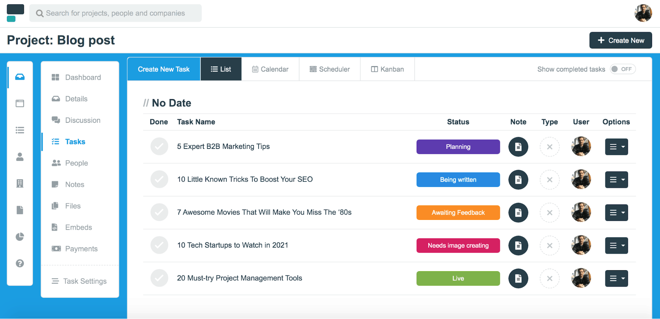Open options dropdown for 10 Tech Startups
This screenshot has width=660, height=319.
[x=616, y=245]
